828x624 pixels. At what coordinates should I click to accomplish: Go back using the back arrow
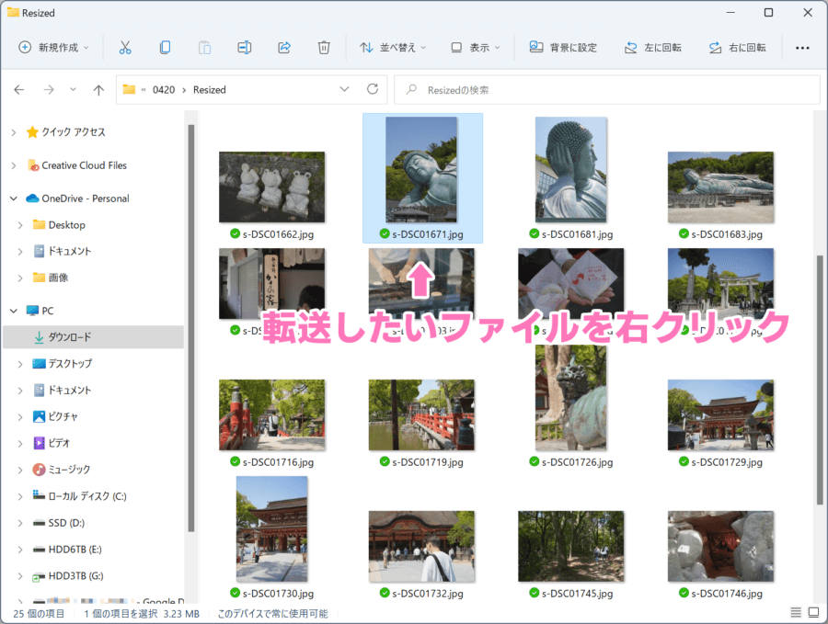tap(18, 89)
